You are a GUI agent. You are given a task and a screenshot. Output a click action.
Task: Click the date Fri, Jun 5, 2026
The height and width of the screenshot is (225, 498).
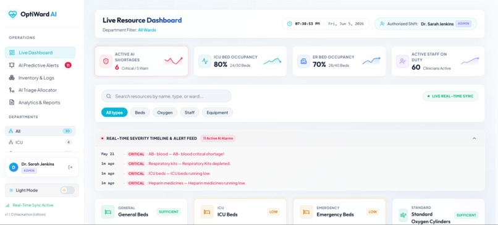coord(346,24)
